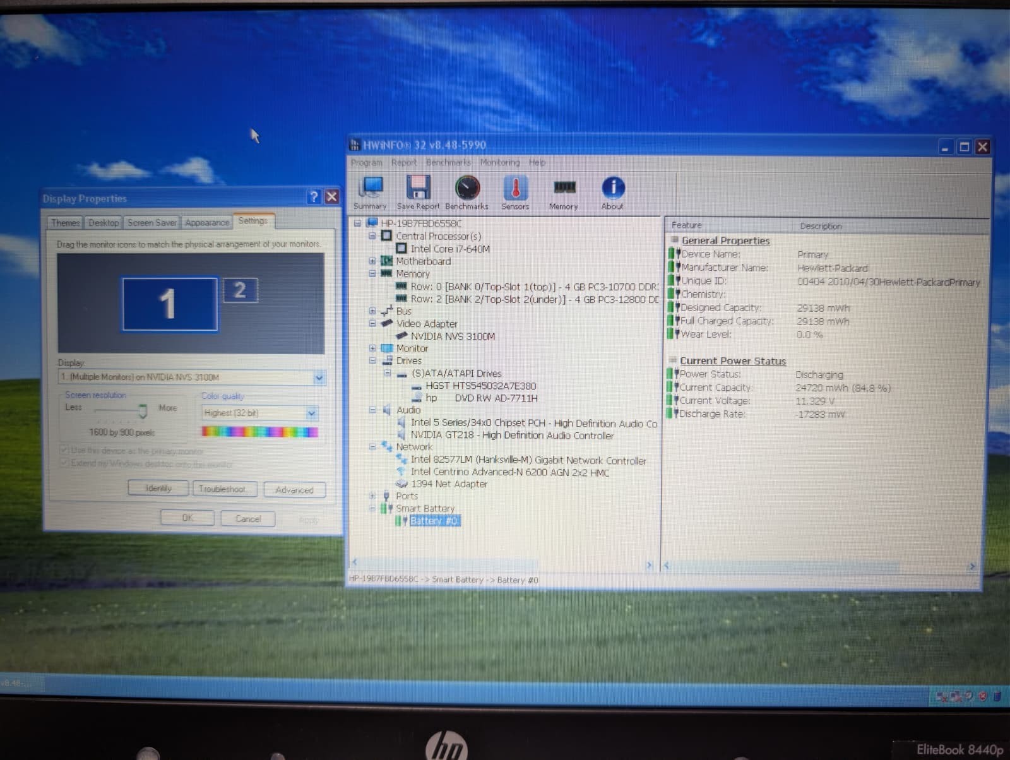Toggle Use this device as primary monitor checkbox
This screenshot has width=1010, height=760.
point(64,451)
